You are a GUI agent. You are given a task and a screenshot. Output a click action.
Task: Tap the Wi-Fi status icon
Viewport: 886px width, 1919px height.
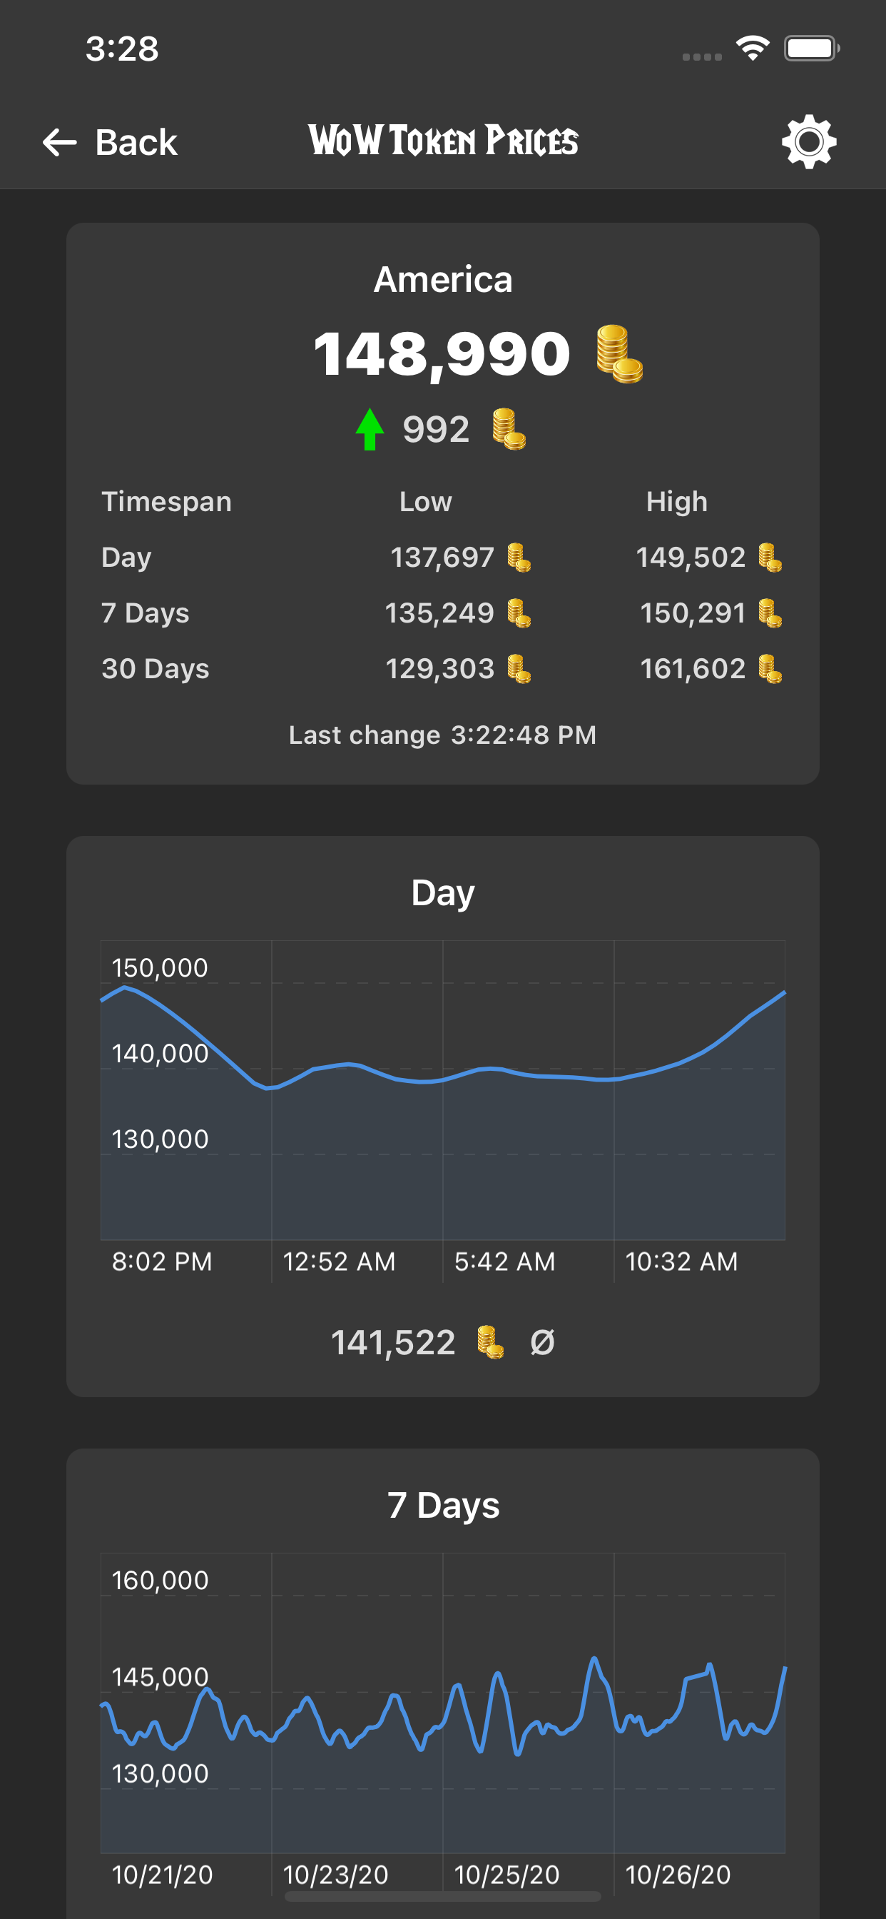(753, 49)
